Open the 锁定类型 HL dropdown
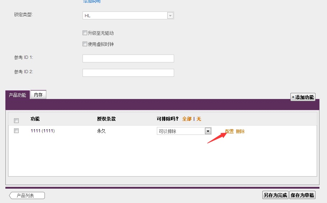The image size is (327, 203). click(128, 15)
